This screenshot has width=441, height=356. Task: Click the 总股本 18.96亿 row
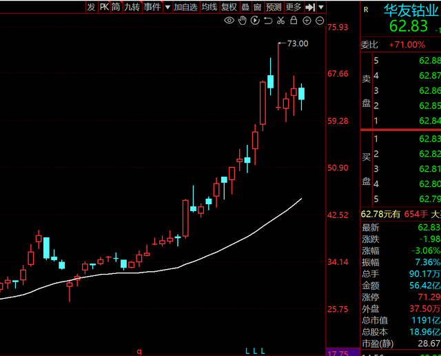pos(401,332)
